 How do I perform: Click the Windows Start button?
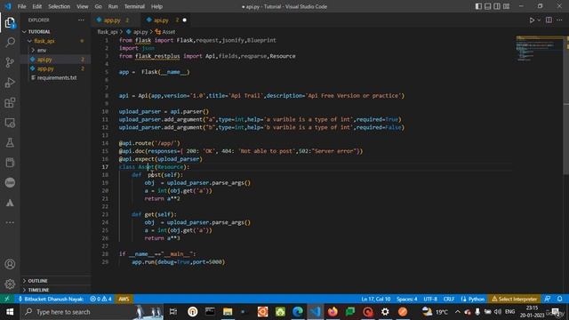pyautogui.click(x=10, y=312)
